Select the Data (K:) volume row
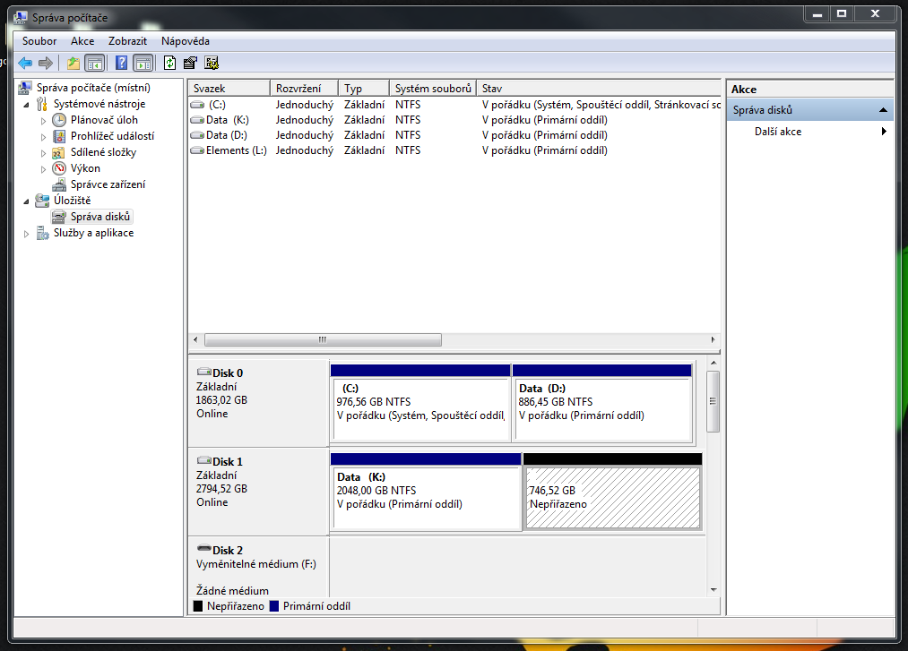The height and width of the screenshot is (651, 908). pos(454,120)
